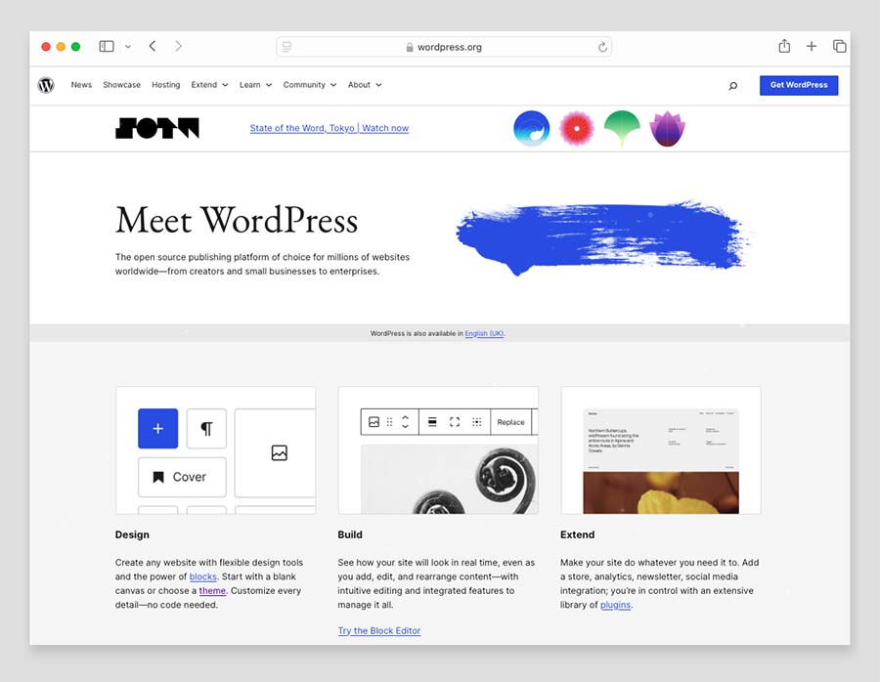The image size is (880, 682).
Task: Click the image block icon in Build toolbar
Action: 374,422
